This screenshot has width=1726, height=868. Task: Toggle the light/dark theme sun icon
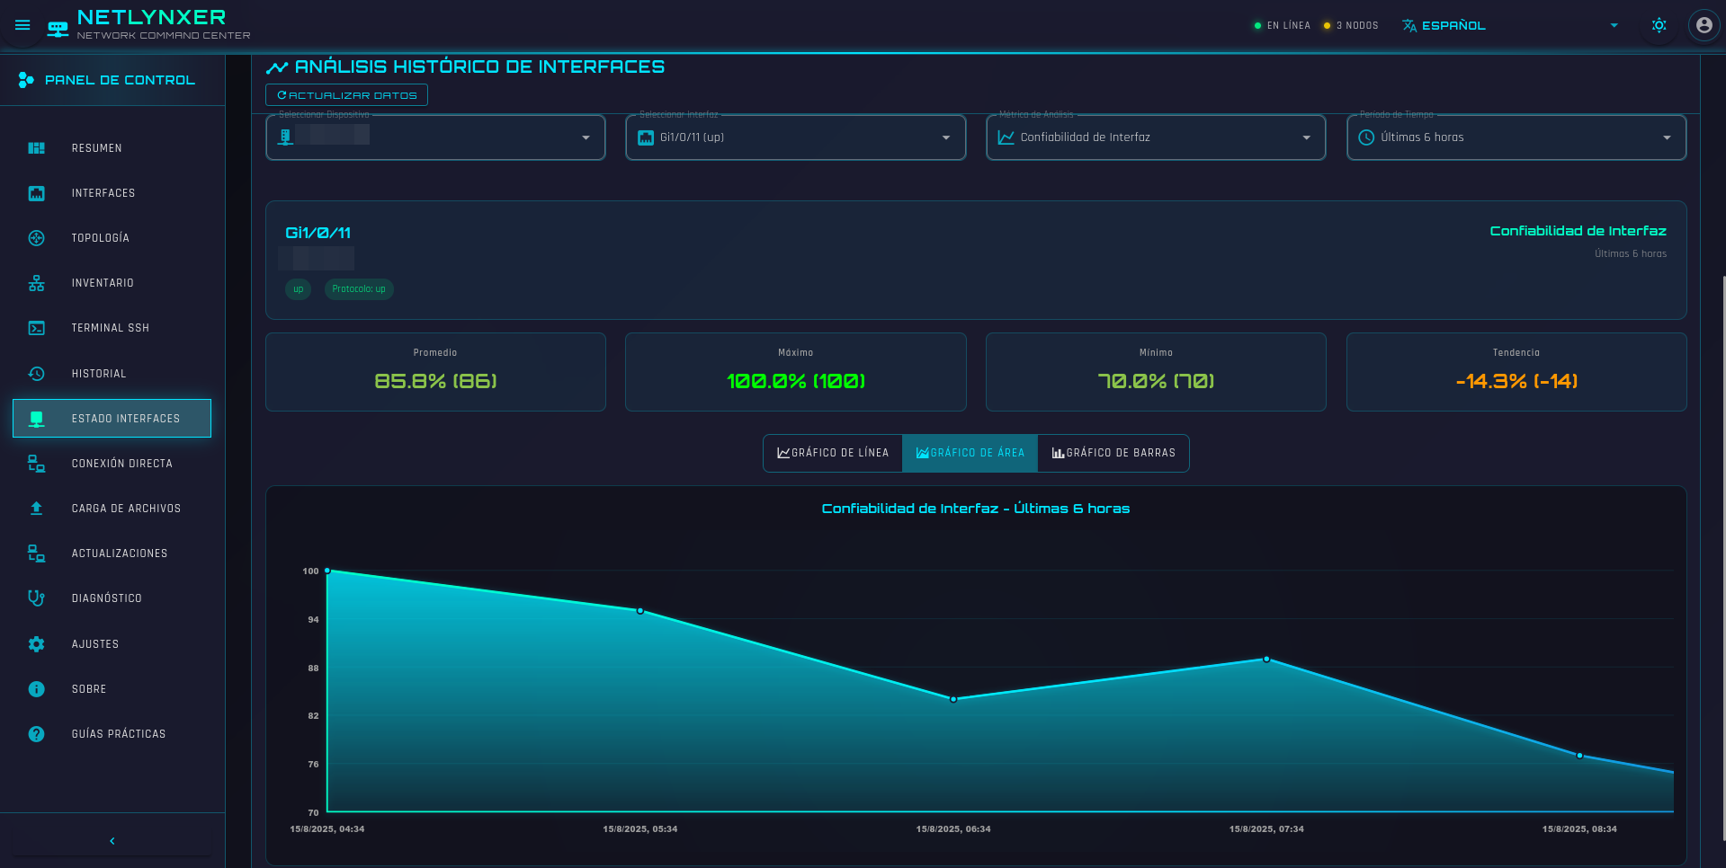coord(1659,25)
